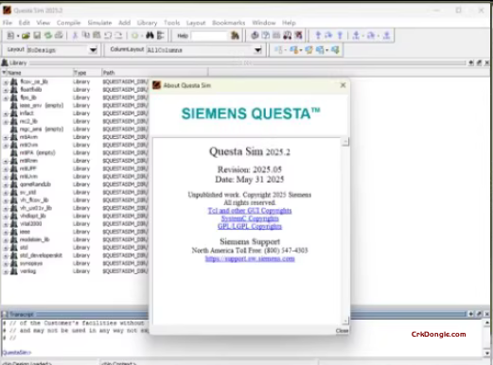This screenshot has height=365, width=493.
Task: Open Tcl and other GUI Copyrights link
Action: [250, 211]
